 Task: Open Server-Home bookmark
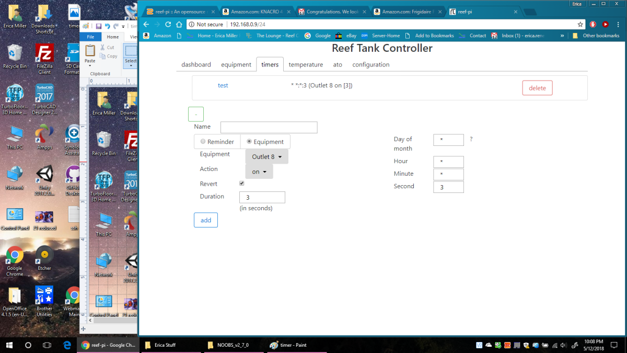point(380,36)
